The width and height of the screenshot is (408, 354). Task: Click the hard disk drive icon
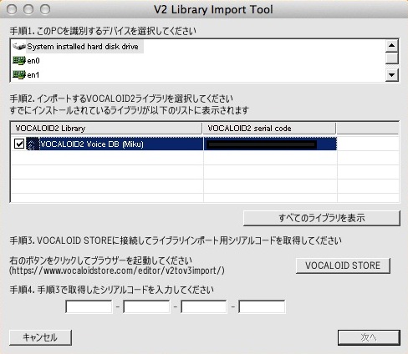19,46
